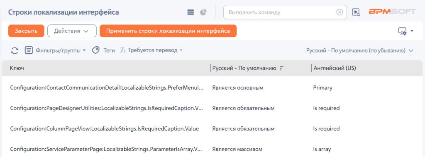Click Является обязательным in ColumnPageView row
The image size is (425, 157).
pos(243,128)
